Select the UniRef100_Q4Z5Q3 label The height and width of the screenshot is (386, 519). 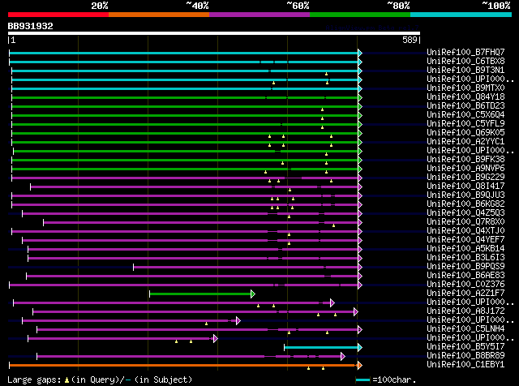click(x=465, y=212)
